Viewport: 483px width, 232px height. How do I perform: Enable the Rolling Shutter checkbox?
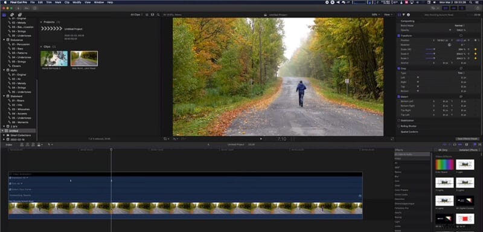398,126
